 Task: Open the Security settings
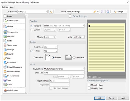click(14, 54)
